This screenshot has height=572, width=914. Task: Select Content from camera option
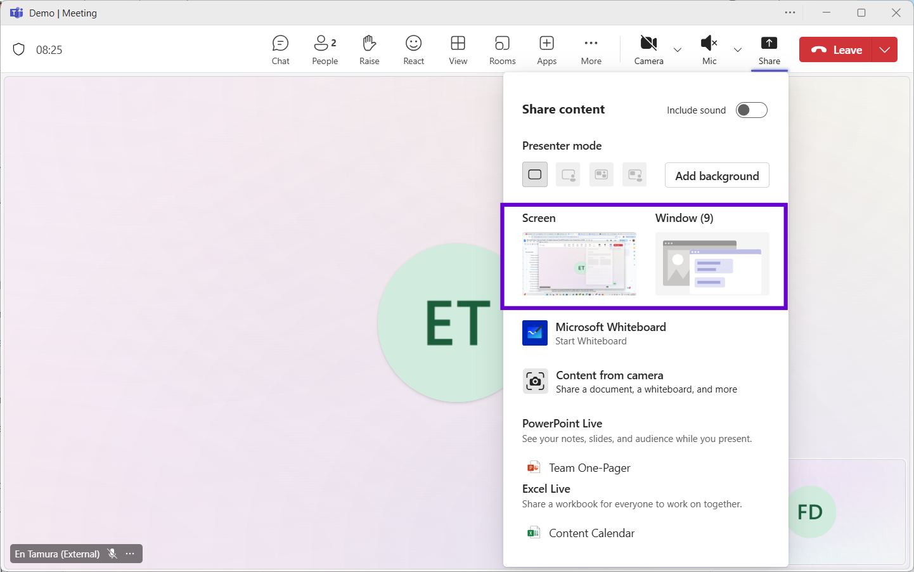coord(646,382)
